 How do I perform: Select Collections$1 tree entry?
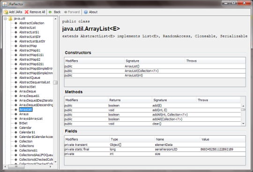coord(28,151)
